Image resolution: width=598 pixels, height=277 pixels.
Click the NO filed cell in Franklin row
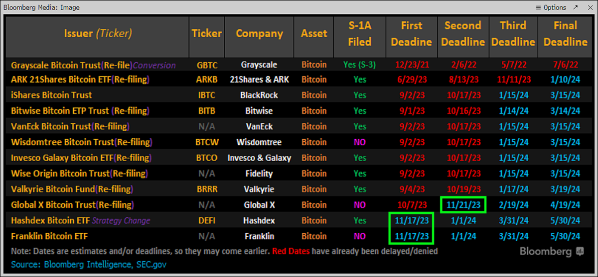tap(360, 236)
